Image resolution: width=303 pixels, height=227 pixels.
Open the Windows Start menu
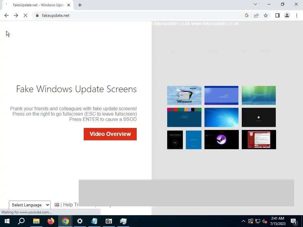coord(7,221)
